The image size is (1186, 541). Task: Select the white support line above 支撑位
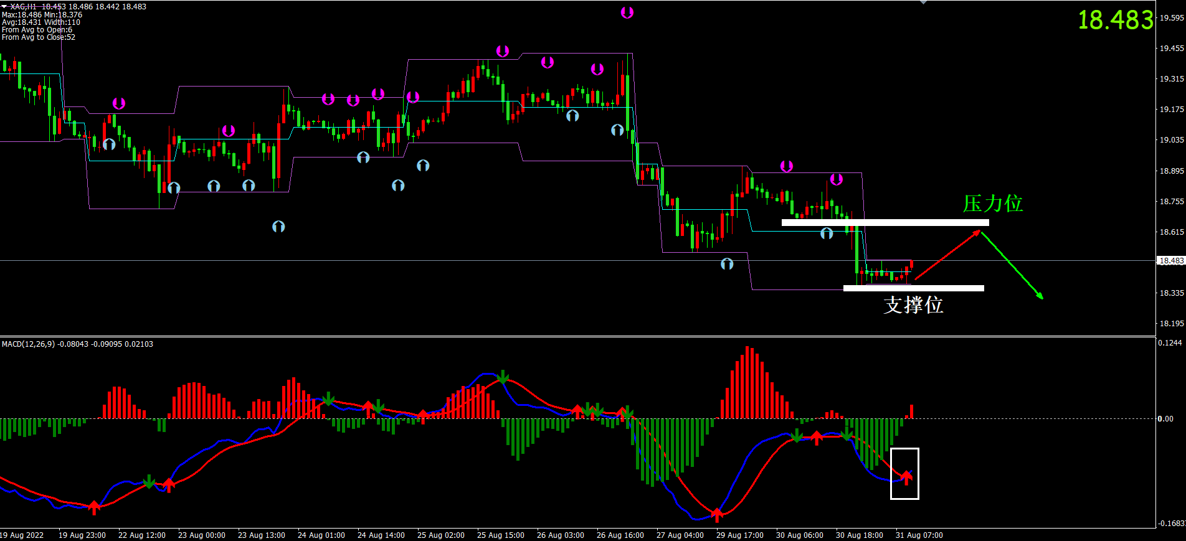pyautogui.click(x=913, y=288)
